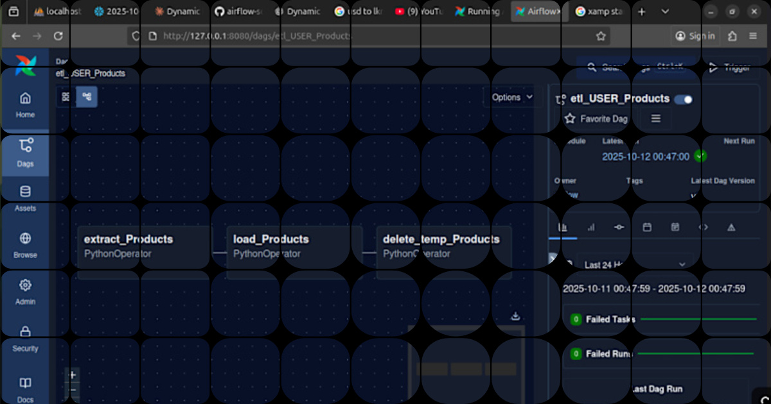Click the etl_USER_Products breadcrumb
The image size is (771, 404).
(x=91, y=74)
